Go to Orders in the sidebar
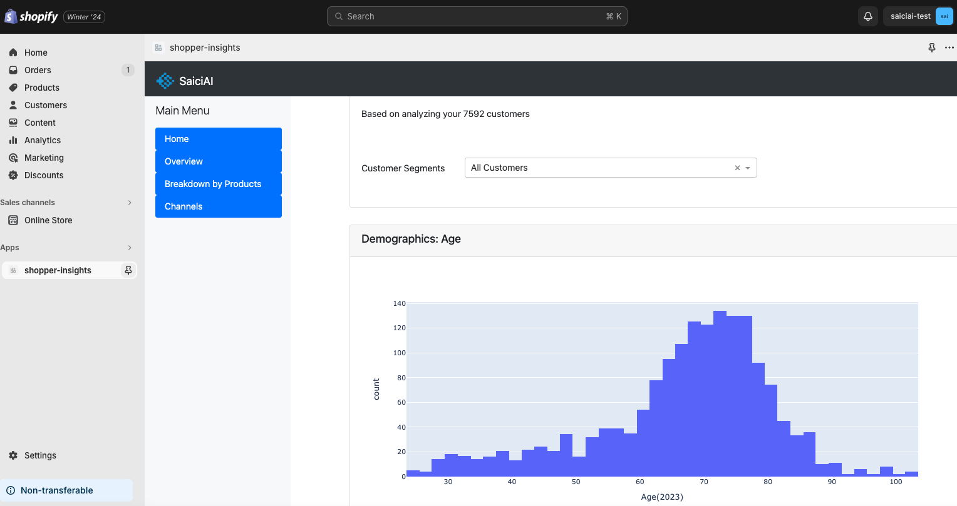 pos(38,70)
